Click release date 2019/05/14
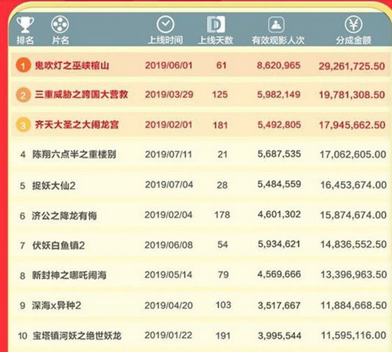Viewport: 392px width, 352px height. click(169, 275)
